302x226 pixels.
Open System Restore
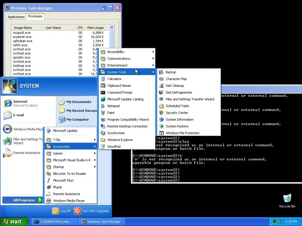(189, 126)
